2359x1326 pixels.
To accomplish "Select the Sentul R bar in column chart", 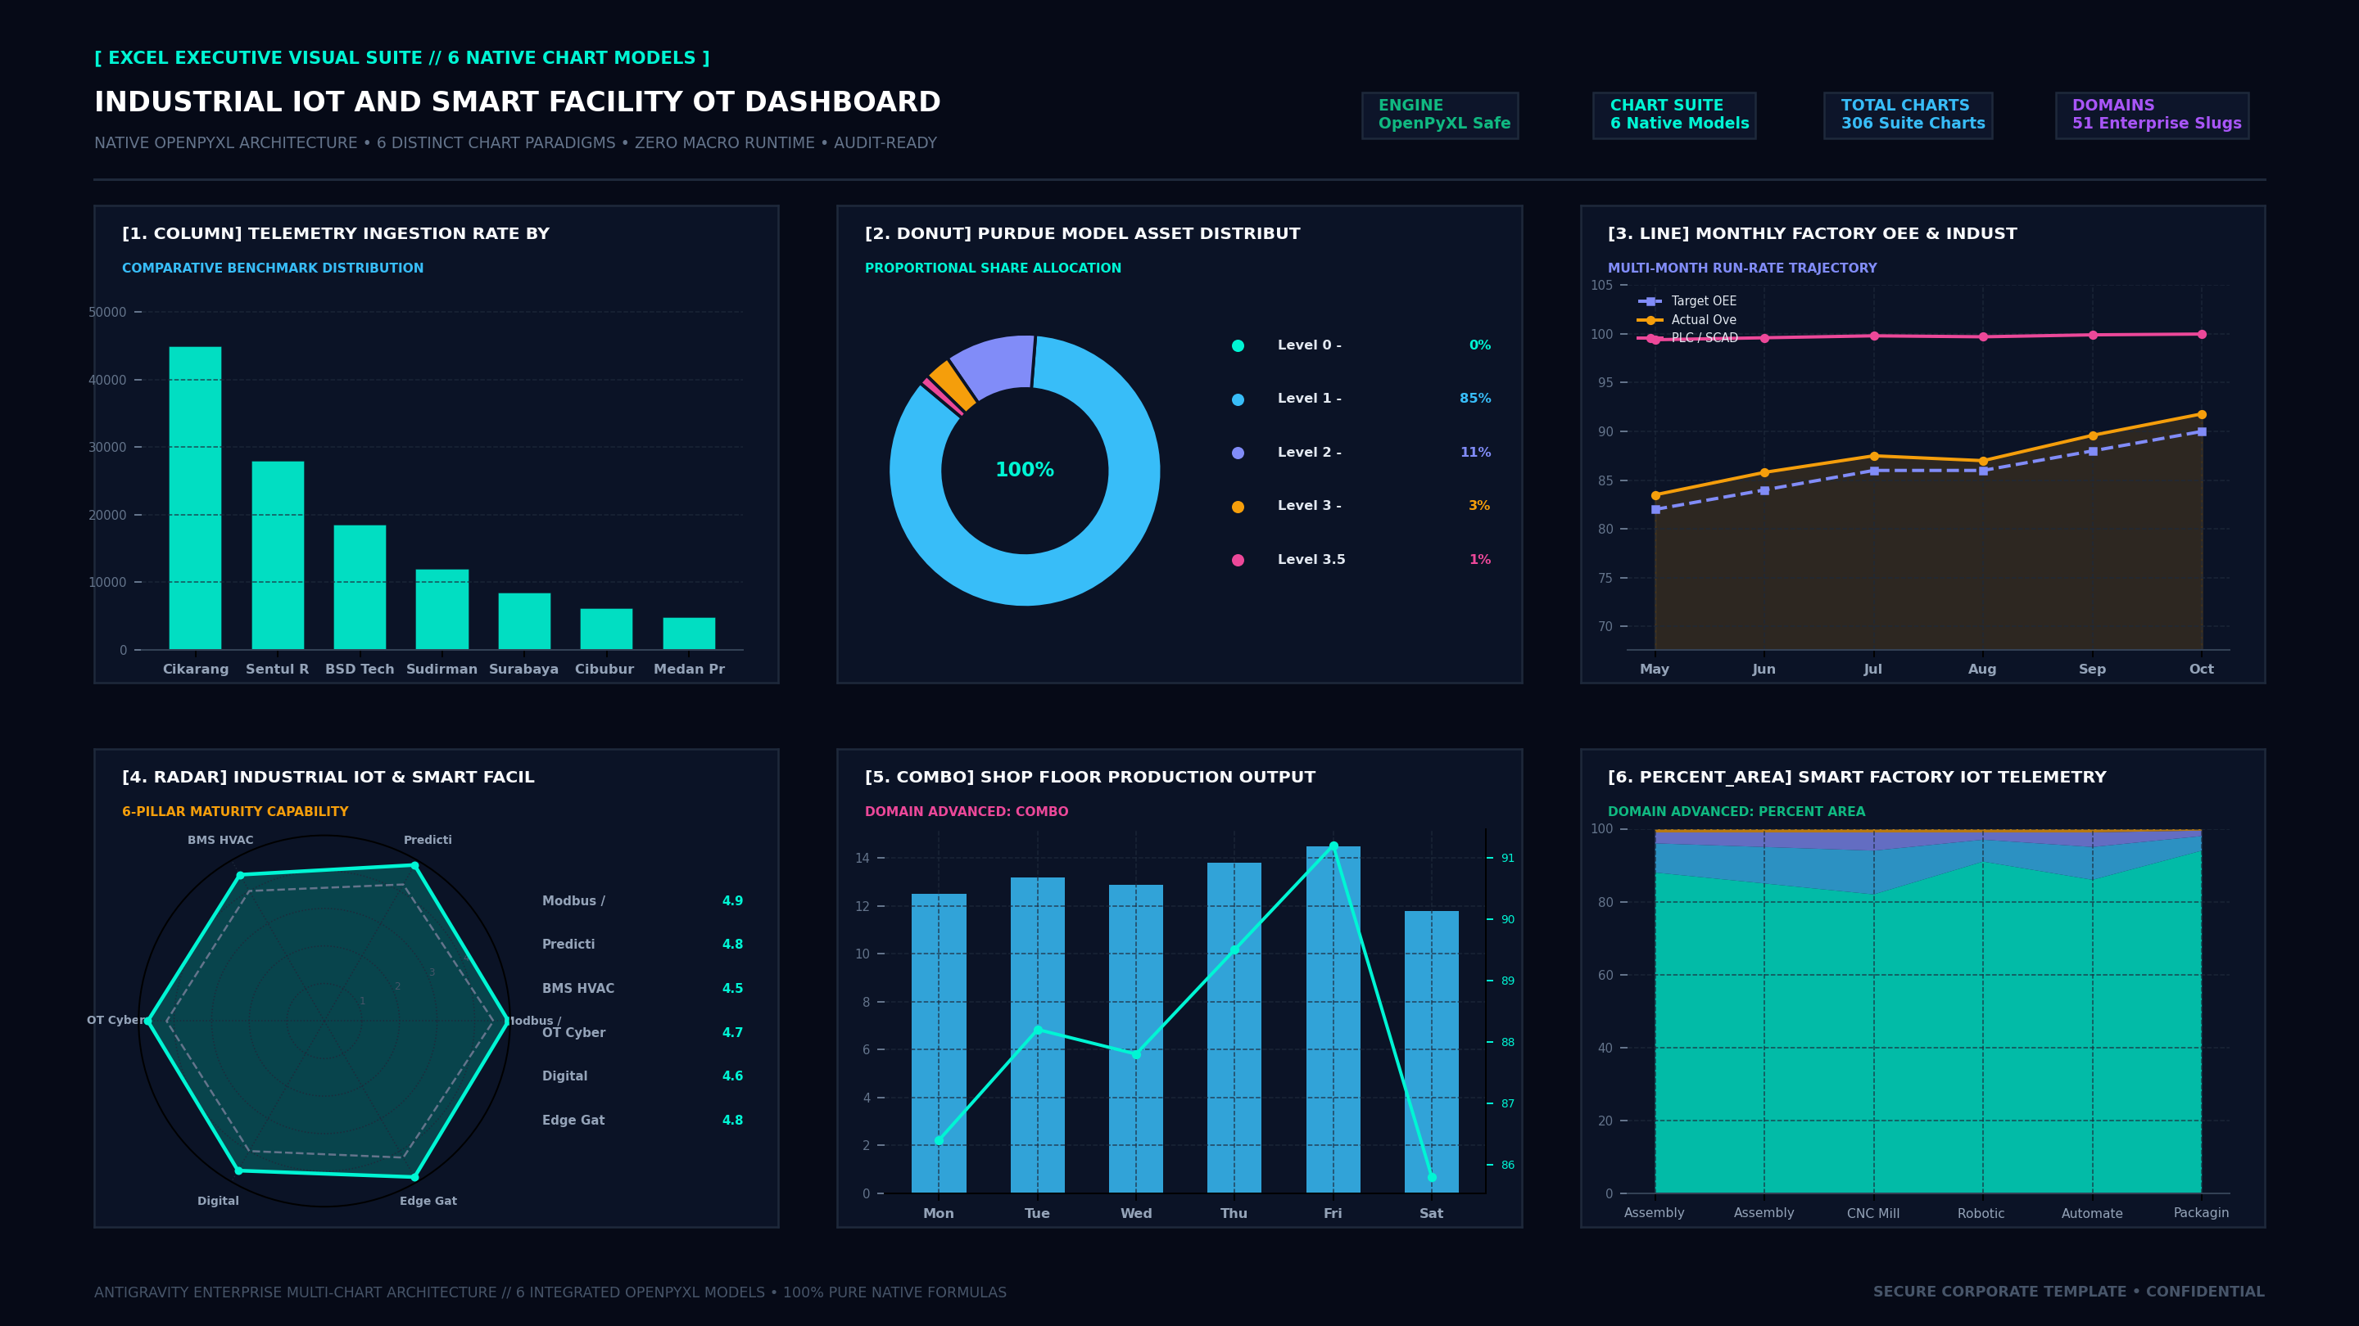I will pyautogui.click(x=278, y=556).
